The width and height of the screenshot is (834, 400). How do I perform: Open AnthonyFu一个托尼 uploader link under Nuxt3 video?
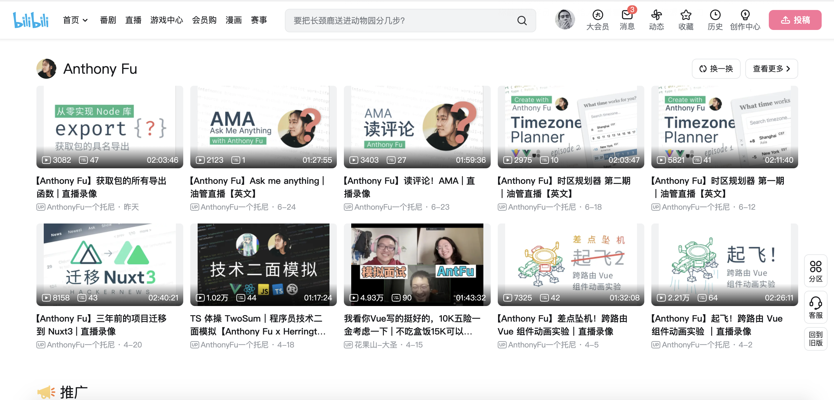coord(81,344)
